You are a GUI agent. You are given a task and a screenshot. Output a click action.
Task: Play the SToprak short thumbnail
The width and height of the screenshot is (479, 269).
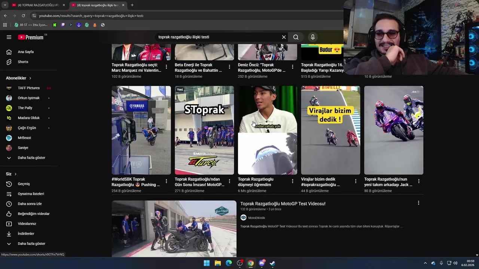point(204,130)
